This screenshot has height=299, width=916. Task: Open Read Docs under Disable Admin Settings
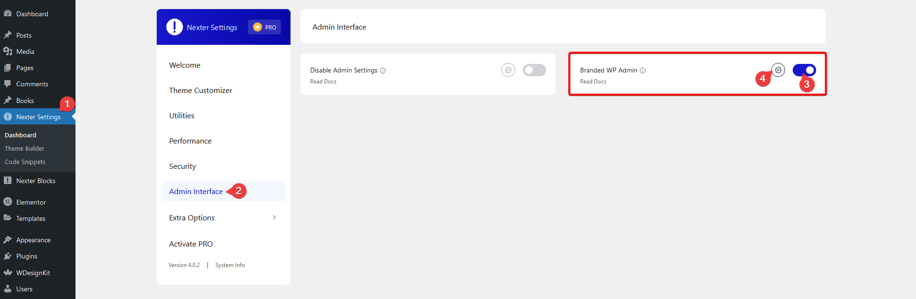[x=323, y=82]
